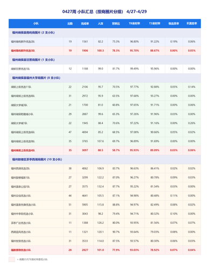Click the '90.7%' cell
209x269 pixels.
116,232
